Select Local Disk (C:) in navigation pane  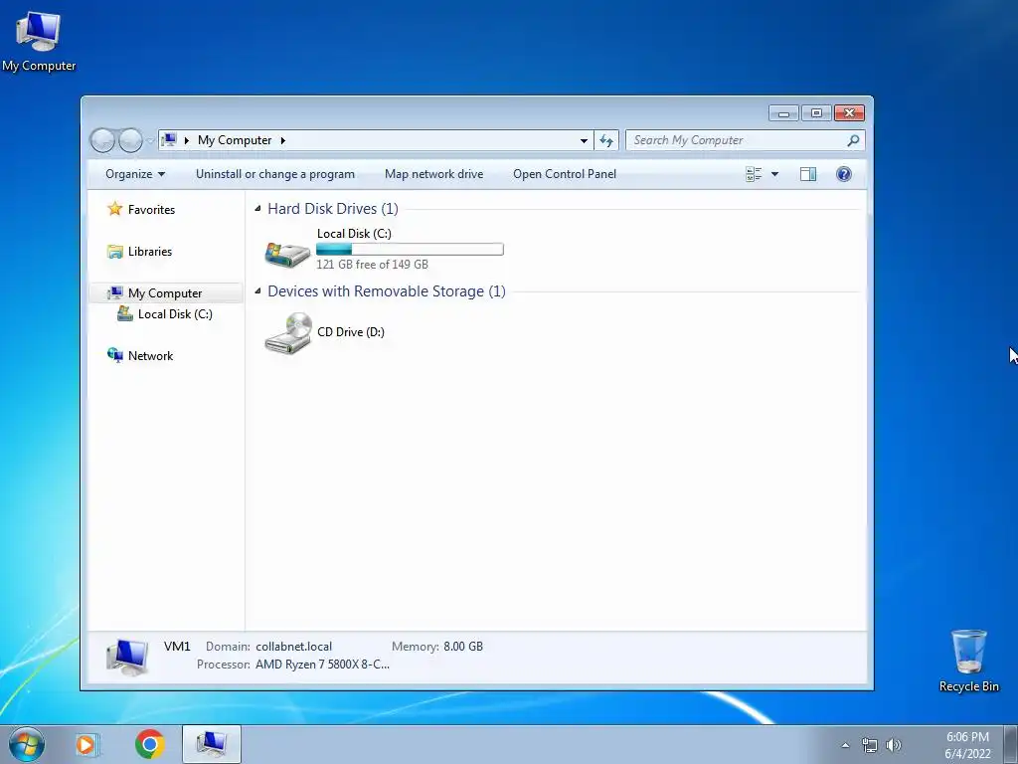[175, 313]
